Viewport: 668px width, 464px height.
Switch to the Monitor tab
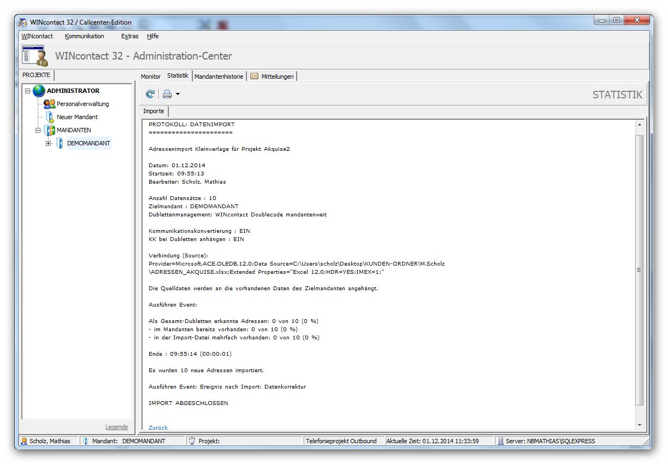(151, 77)
